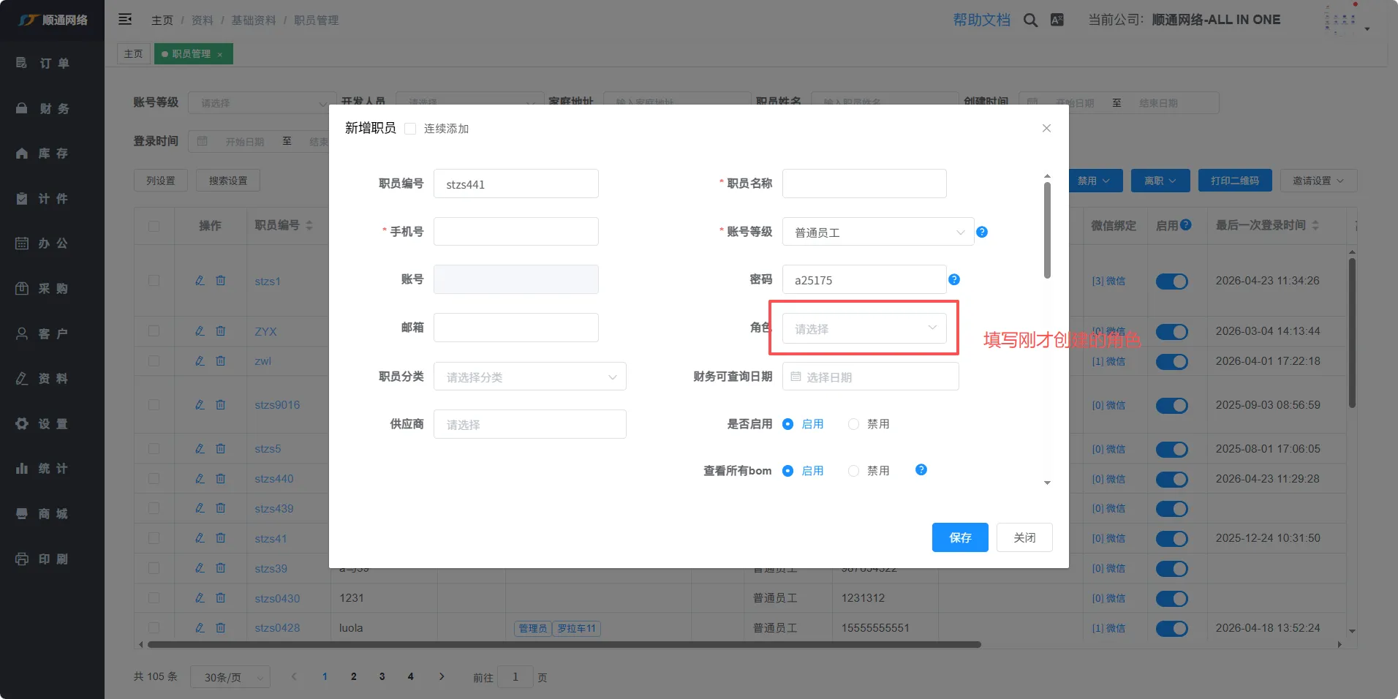Enable the 连续添加 checkbox

click(x=410, y=129)
